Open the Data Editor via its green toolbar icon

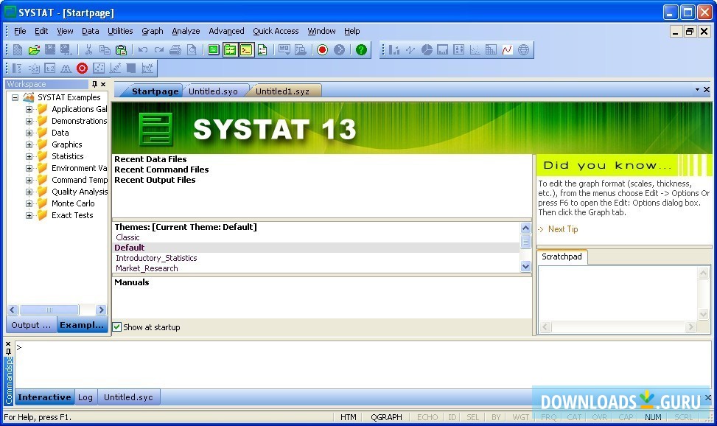(x=212, y=50)
